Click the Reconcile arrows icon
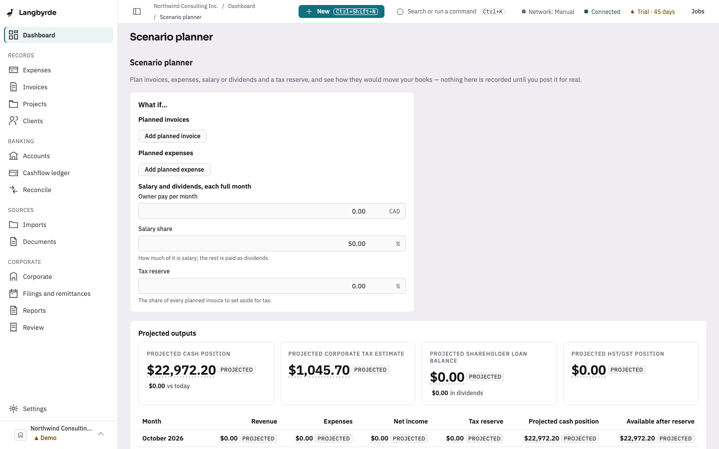The width and height of the screenshot is (719, 449). point(13,190)
